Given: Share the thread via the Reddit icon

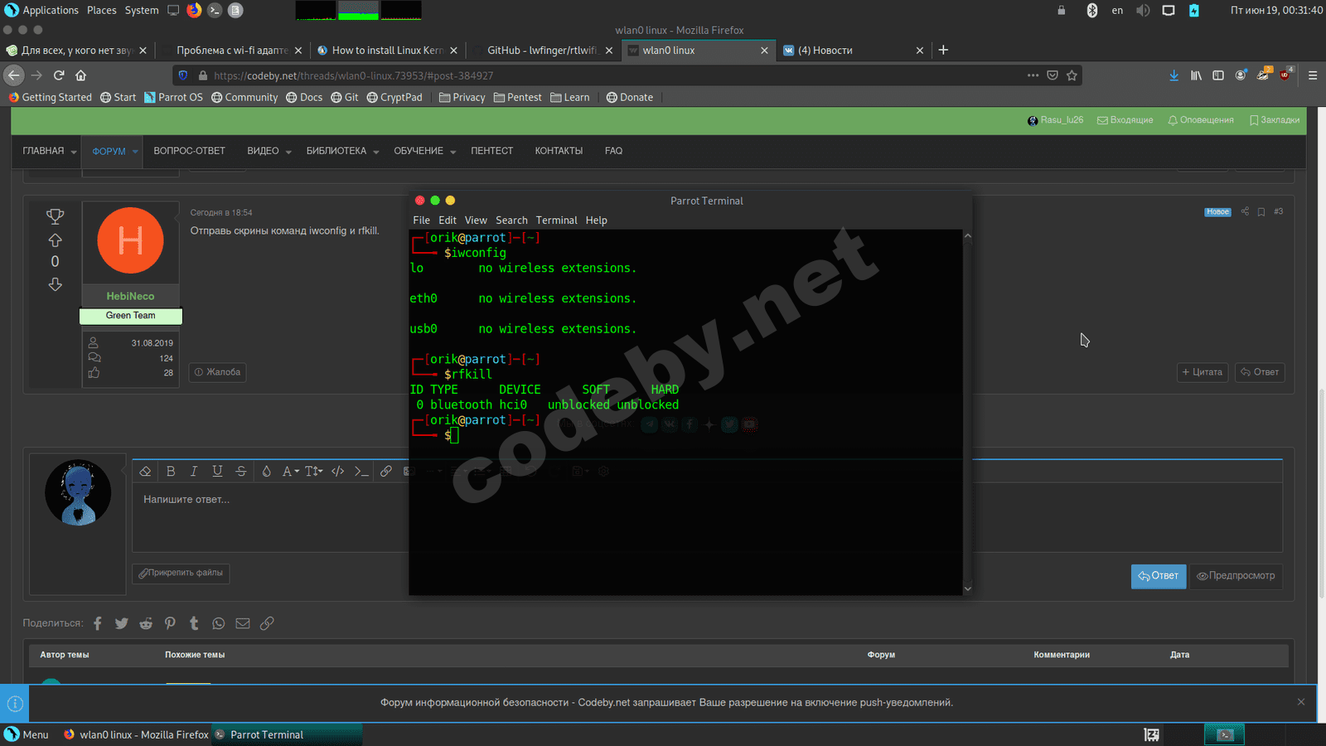Looking at the screenshot, I should point(146,623).
